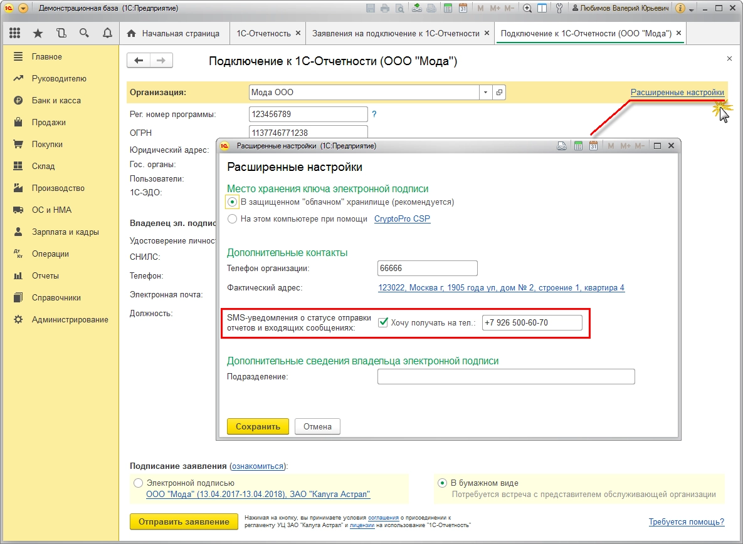This screenshot has height=544, width=743.
Task: Open the sections grid menu icon
Action: (15, 33)
